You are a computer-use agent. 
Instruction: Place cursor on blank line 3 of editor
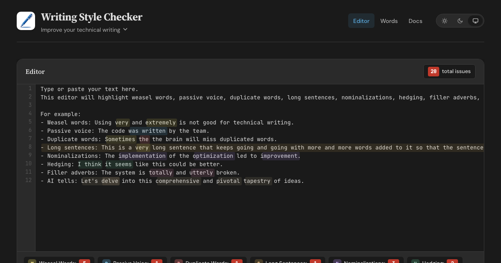pyautogui.click(x=260, y=106)
